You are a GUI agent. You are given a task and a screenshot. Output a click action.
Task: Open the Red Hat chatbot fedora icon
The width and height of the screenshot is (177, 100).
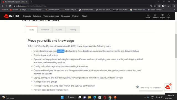click(x=168, y=87)
